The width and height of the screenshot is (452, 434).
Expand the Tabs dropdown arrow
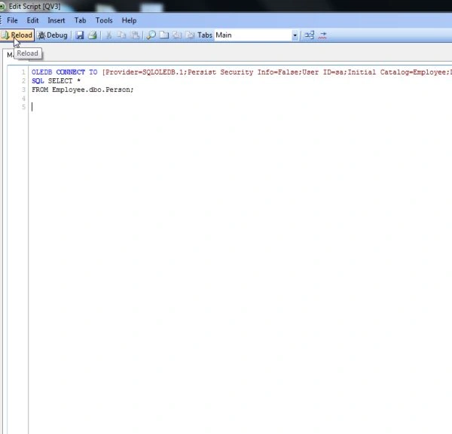point(295,35)
